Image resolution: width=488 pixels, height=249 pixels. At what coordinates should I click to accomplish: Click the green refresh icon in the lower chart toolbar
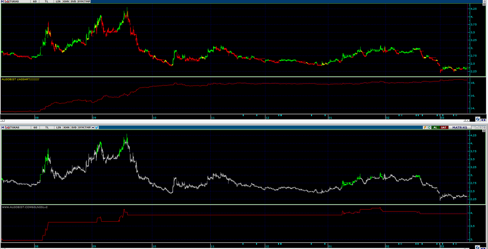point(429,127)
